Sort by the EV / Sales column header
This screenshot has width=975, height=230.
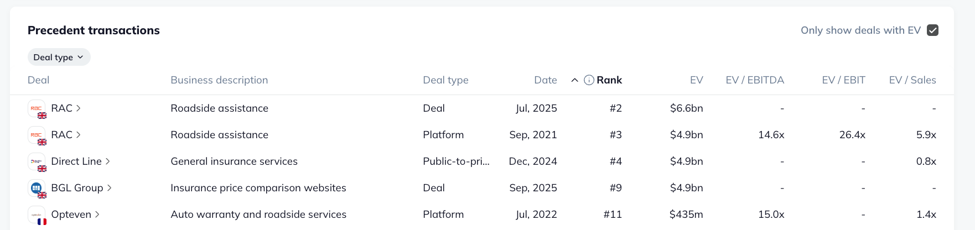[x=912, y=80]
